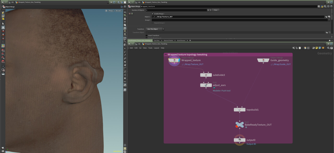Click the Clear button
Image resolution: width=334 pixels, height=153 pixels.
tap(216, 10)
